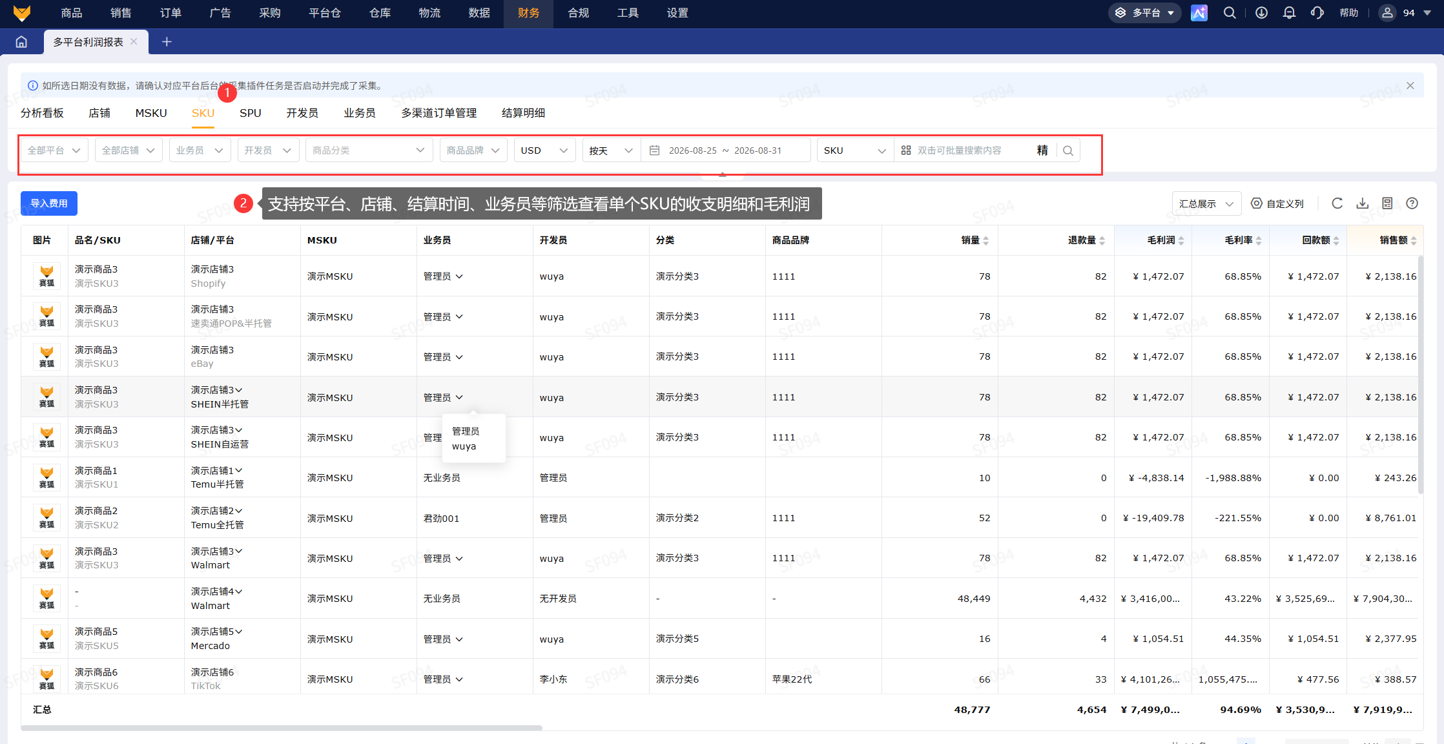Screen dimensions: 1444x744
Task: Open the calculator report icon
Action: point(1387,203)
